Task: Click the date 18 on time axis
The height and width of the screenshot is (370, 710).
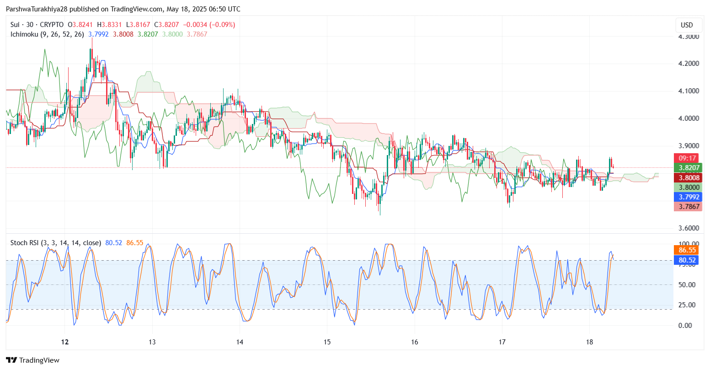Action: [589, 342]
